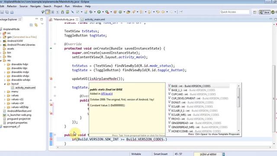Click the Next Annotation toolbar icon
Image resolution: width=277 pixels, height=156 pixels.
point(142,12)
